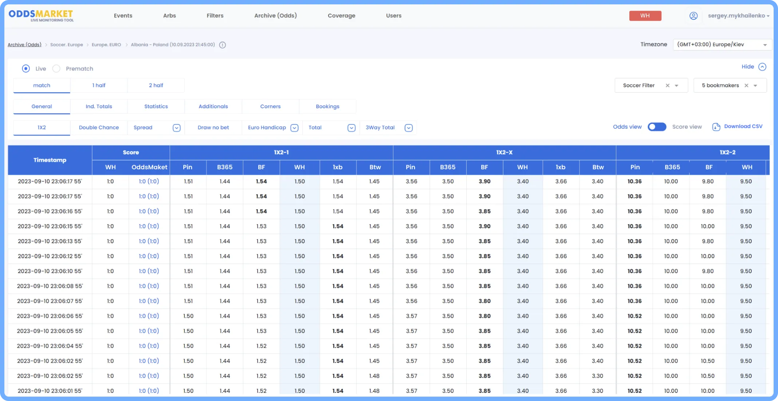Image resolution: width=778 pixels, height=401 pixels.
Task: Click the Download CSV file icon
Action: tap(716, 127)
